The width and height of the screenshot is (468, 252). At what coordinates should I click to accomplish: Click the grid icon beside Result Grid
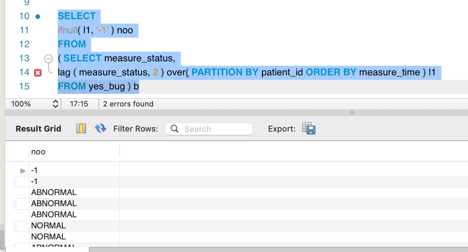click(81, 128)
